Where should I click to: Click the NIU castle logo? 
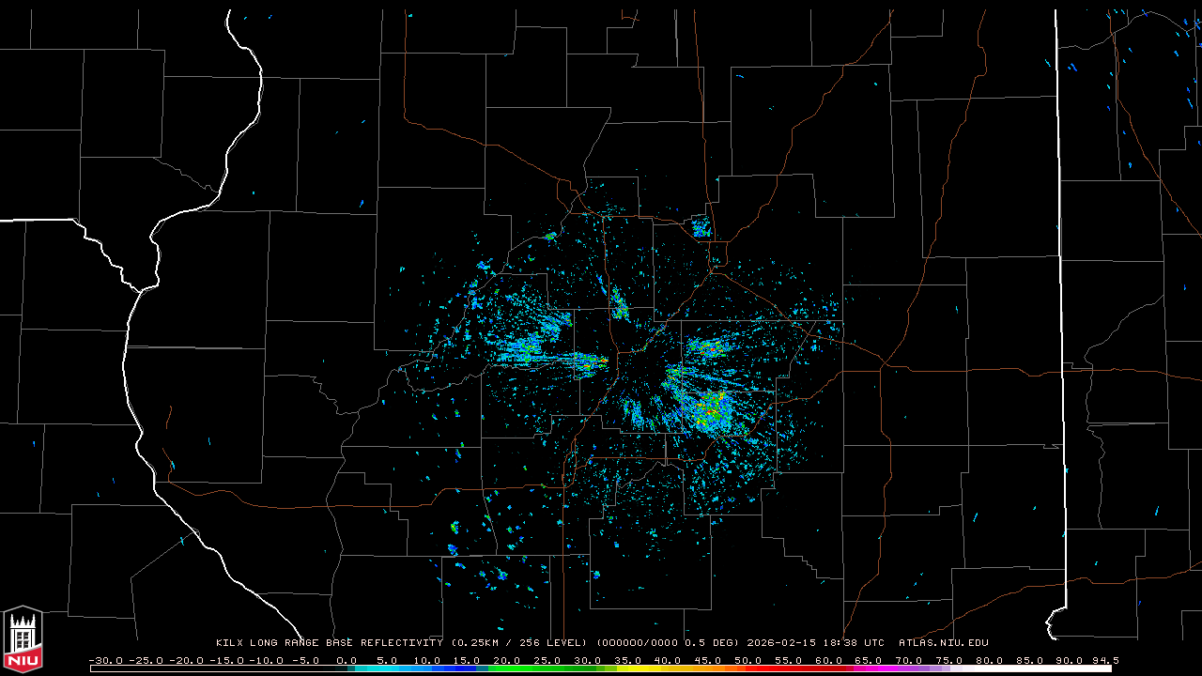click(x=23, y=639)
